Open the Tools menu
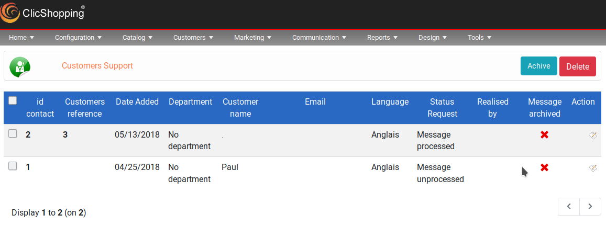Screen dimensions: 606x226 [x=479, y=38]
